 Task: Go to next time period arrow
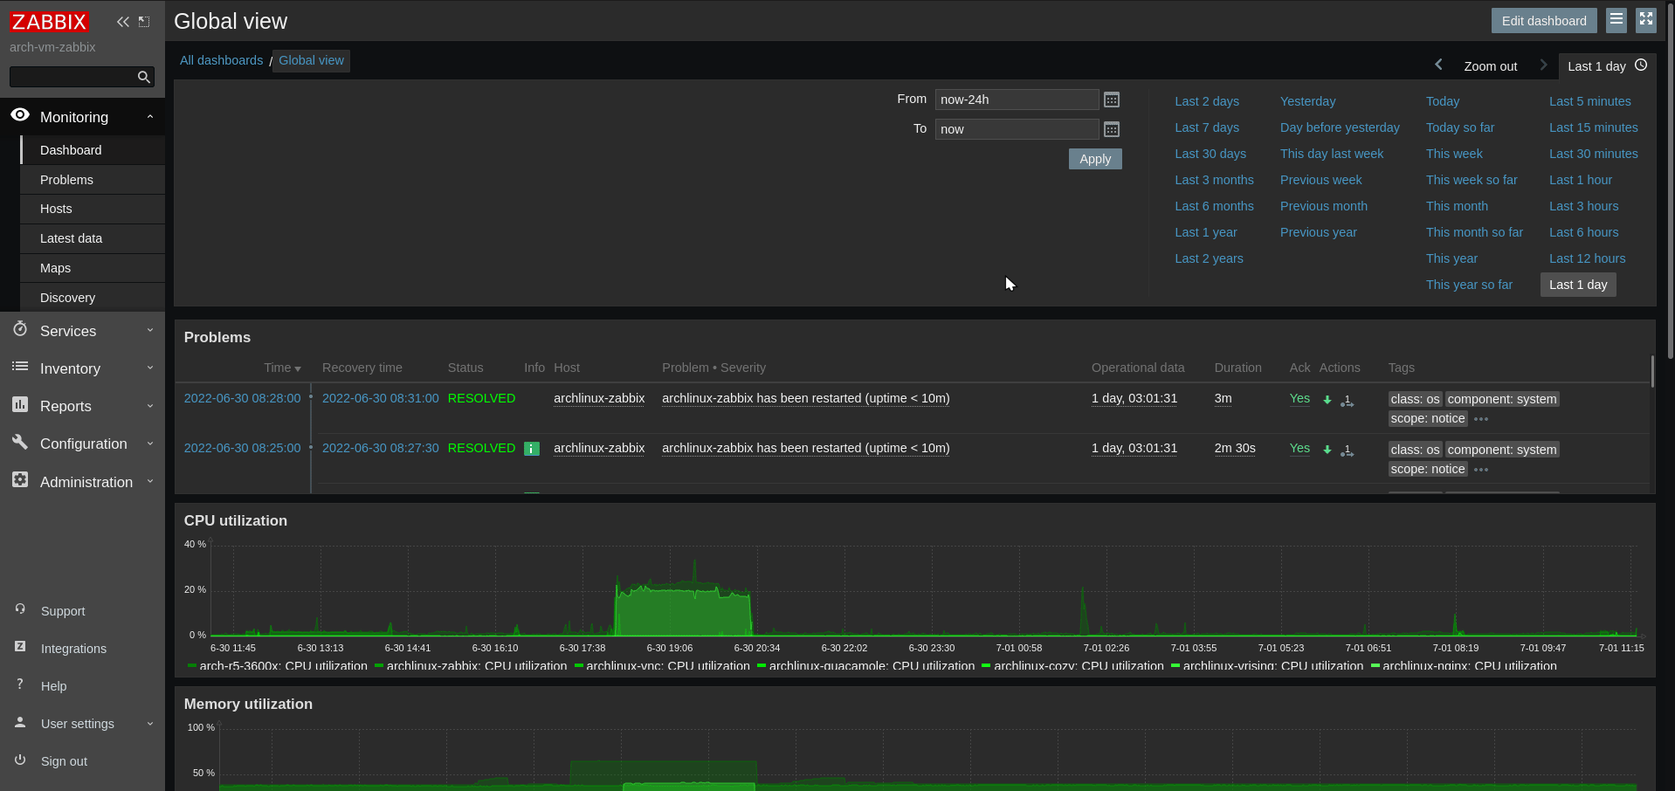point(1543,65)
